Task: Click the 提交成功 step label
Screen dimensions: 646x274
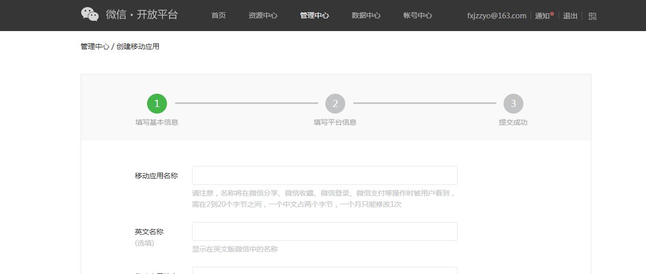Action: click(513, 122)
